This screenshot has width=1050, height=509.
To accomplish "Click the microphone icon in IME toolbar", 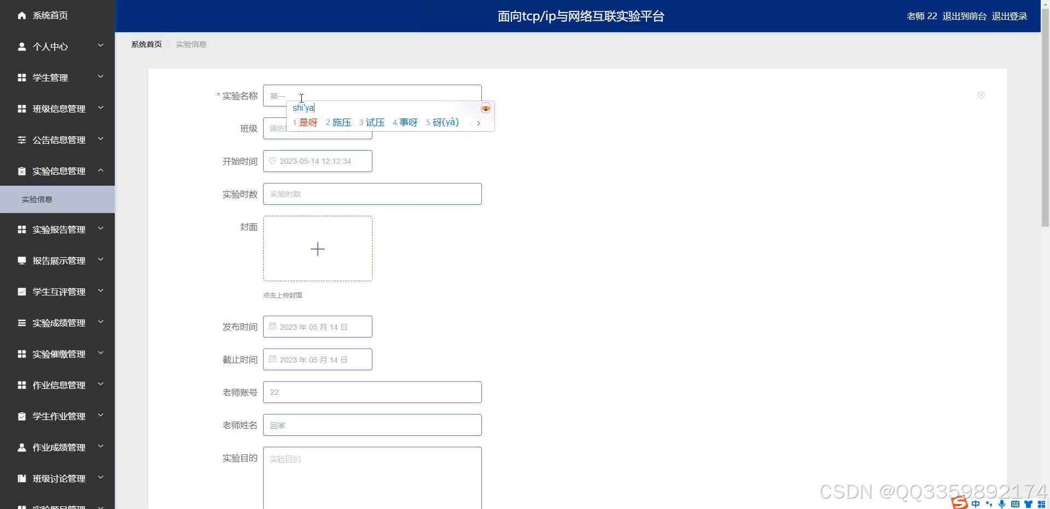I will (x=1001, y=504).
